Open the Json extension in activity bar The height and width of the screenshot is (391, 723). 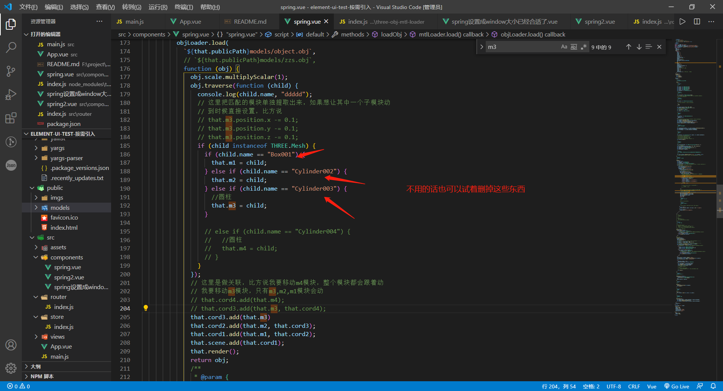pos(11,165)
